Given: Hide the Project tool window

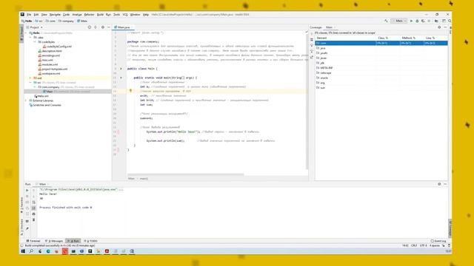Looking at the screenshot, I should click(x=109, y=27).
